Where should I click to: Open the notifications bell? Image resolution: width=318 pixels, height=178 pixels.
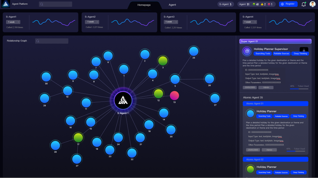pyautogui.click(x=304, y=4)
